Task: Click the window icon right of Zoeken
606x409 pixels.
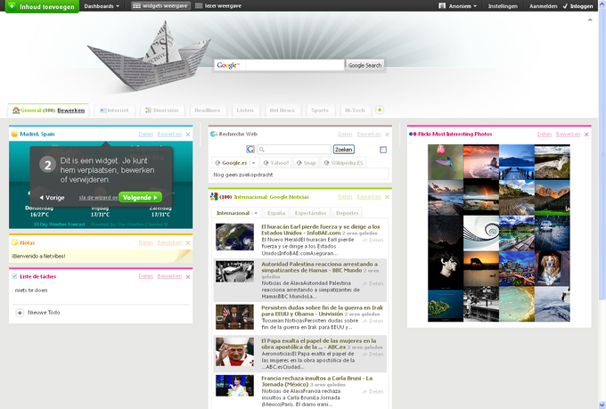Action: [x=383, y=150]
